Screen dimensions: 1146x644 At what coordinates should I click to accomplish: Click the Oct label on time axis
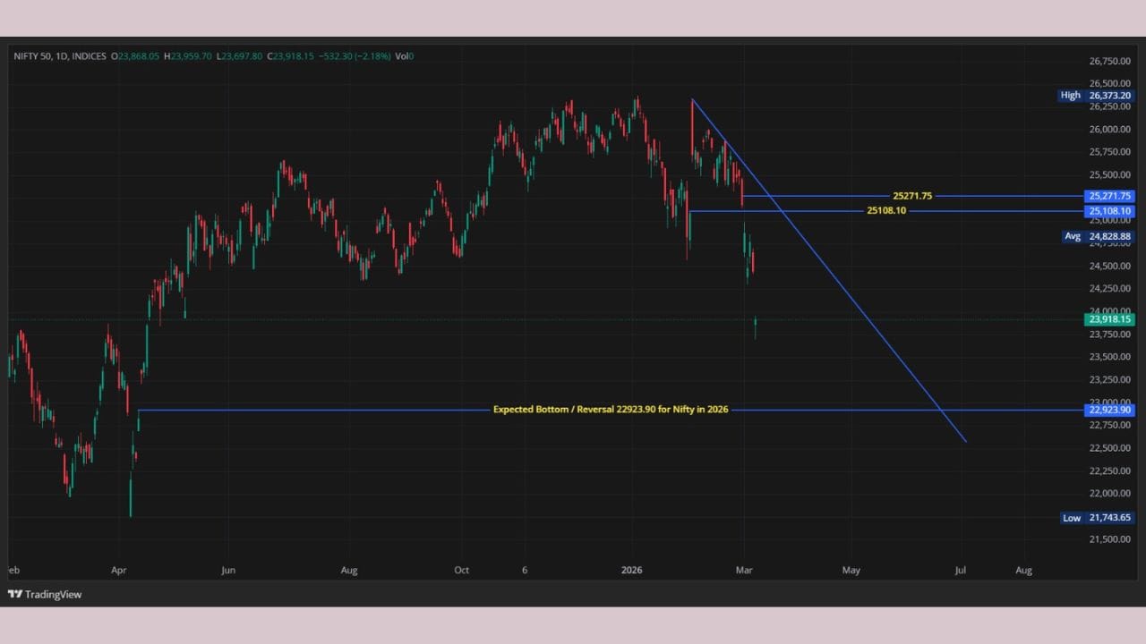[461, 571]
